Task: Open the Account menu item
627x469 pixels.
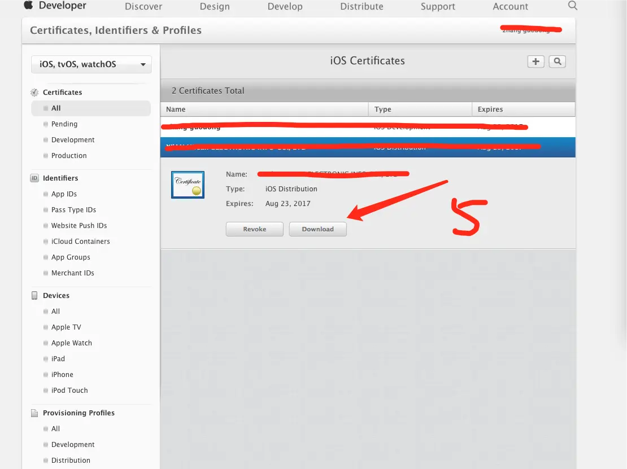Action: (510, 7)
